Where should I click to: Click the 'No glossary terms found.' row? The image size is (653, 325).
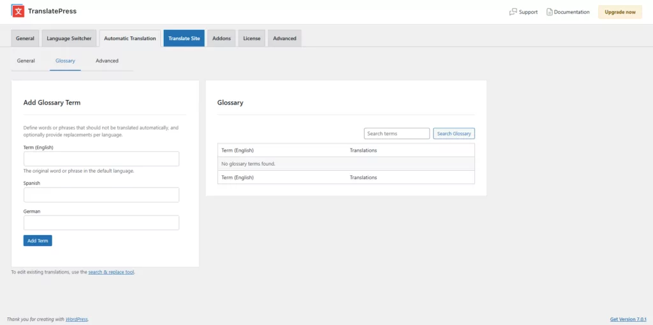[346, 164]
